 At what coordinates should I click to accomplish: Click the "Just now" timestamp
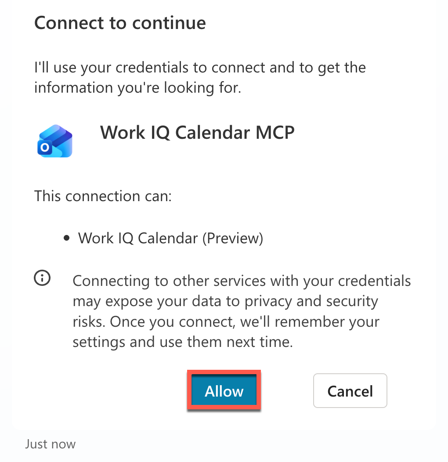click(x=51, y=444)
